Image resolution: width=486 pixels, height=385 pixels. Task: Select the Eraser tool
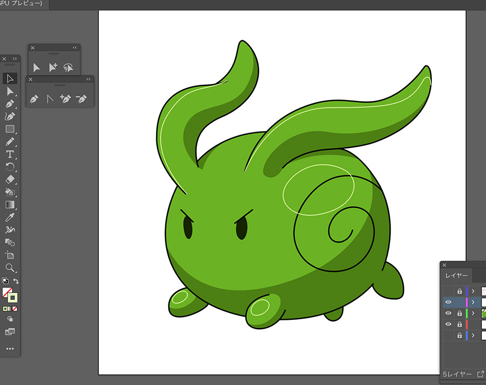click(x=10, y=179)
